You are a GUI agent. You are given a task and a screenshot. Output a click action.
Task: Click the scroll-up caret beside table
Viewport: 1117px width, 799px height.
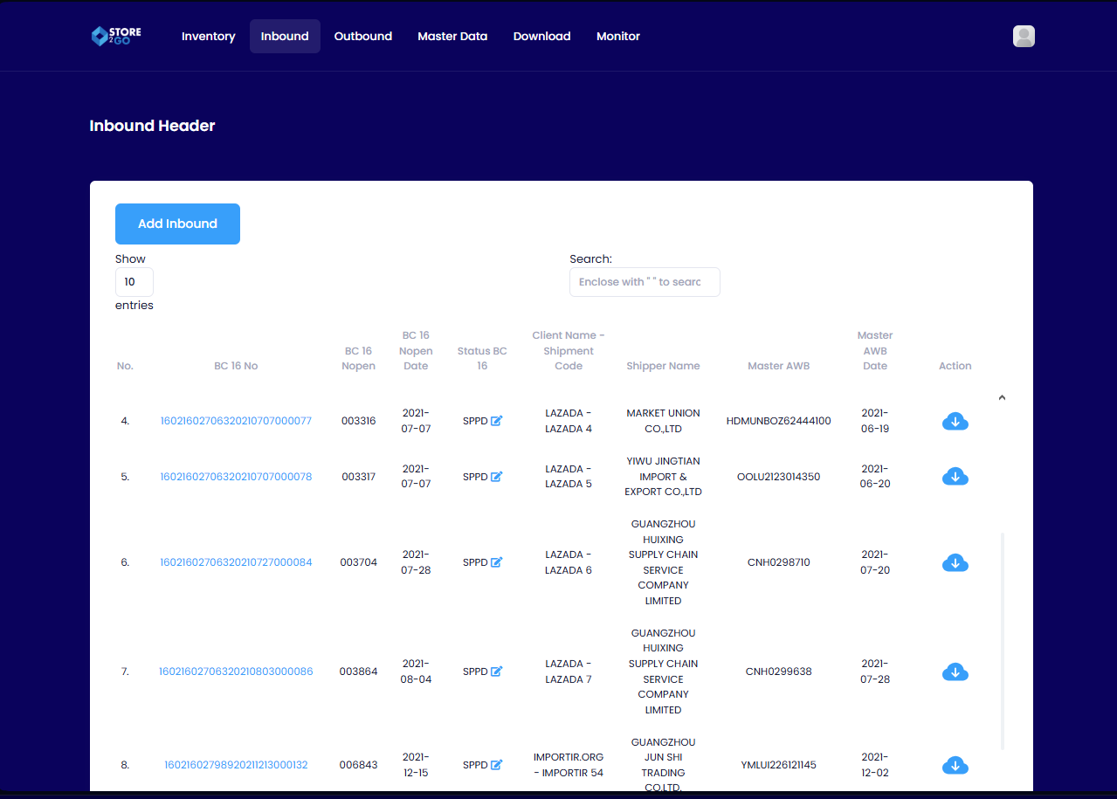[x=1002, y=397]
